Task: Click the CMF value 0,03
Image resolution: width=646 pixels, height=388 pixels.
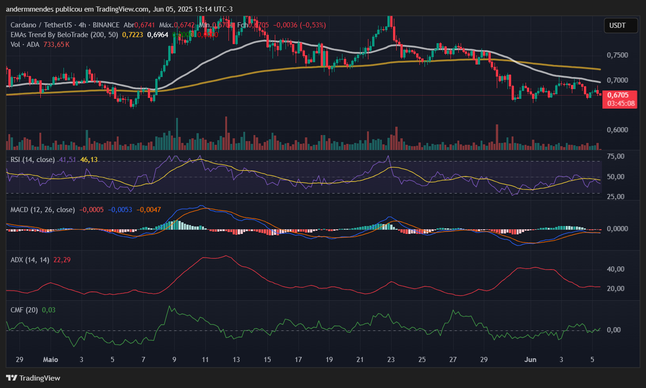Action: (49, 310)
